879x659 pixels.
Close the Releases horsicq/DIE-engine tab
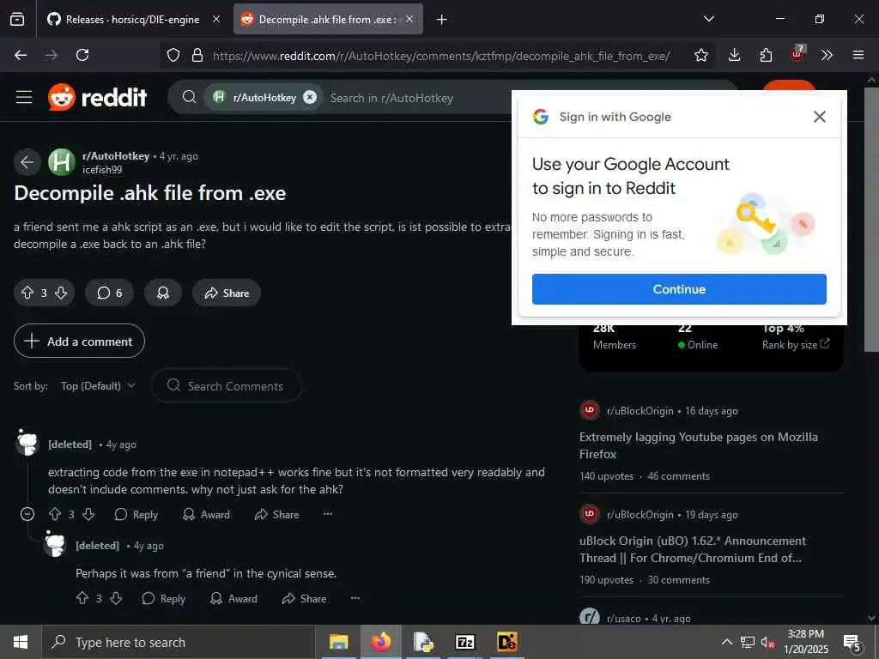[215, 20]
